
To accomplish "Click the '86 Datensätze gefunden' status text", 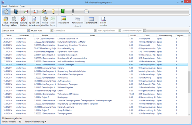I will click(x=12, y=118).
